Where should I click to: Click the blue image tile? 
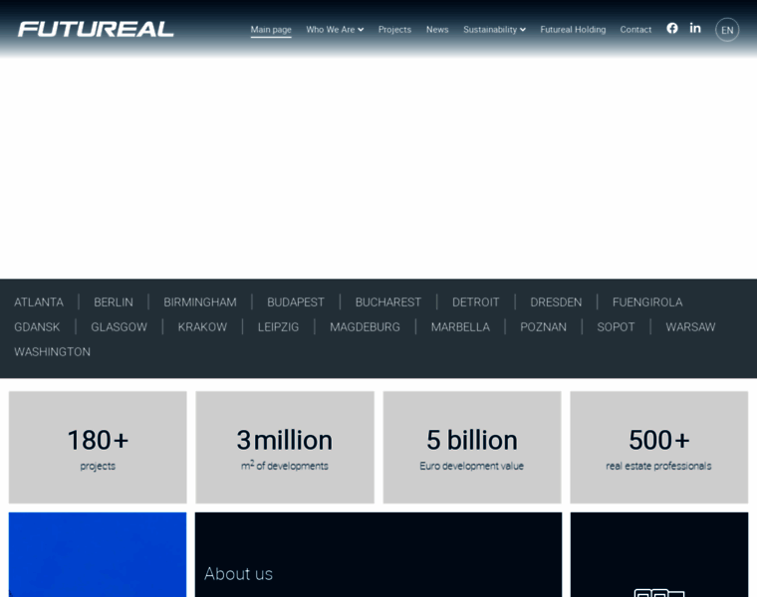[98, 554]
